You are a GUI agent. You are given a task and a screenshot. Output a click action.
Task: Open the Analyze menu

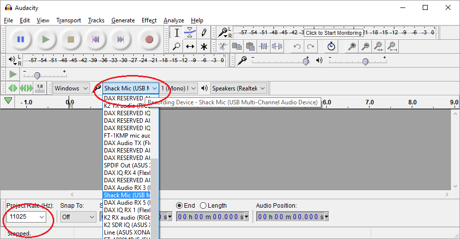point(174,20)
